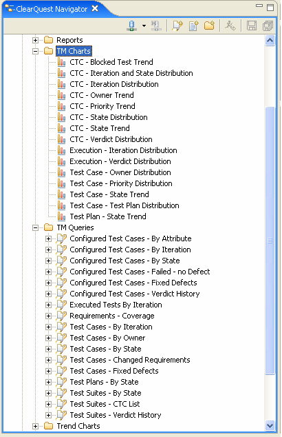Select Test Cases - Fixed Defects query
This screenshot has height=437, width=282.
114,371
